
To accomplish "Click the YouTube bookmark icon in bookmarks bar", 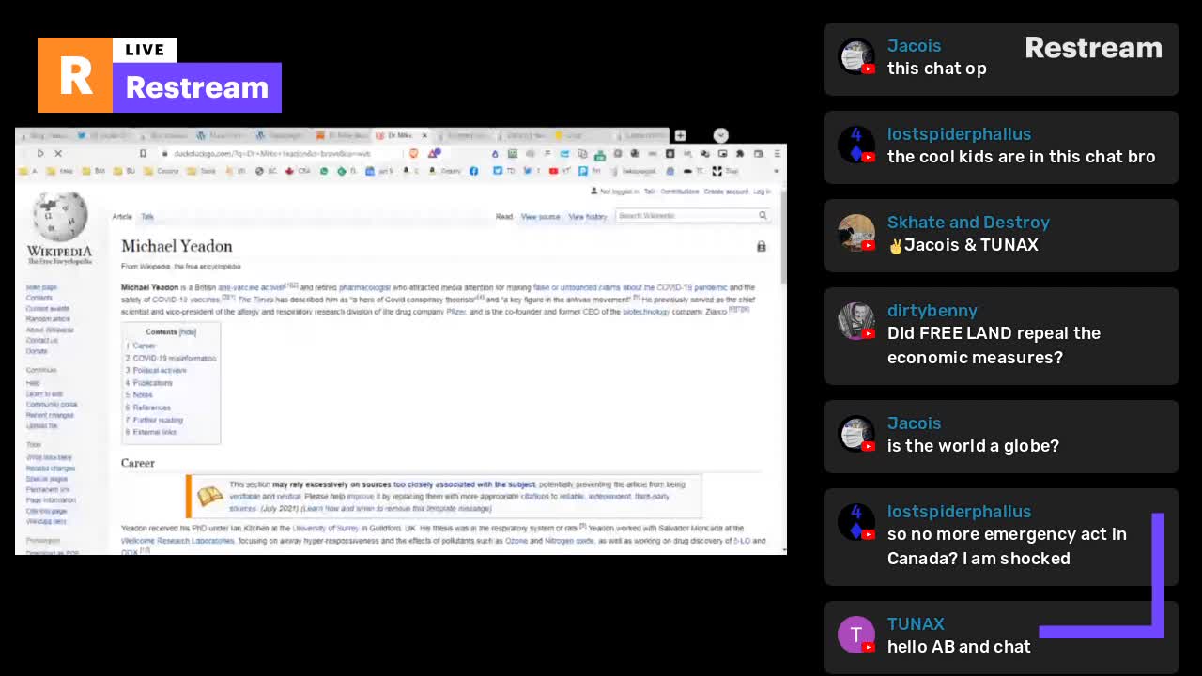I will (553, 171).
